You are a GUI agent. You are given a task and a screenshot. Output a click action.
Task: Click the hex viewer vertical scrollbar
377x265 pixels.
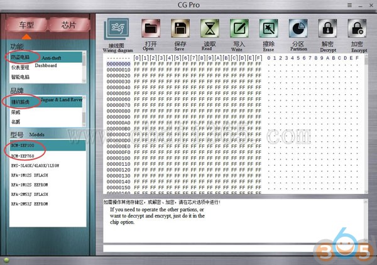tap(366, 124)
